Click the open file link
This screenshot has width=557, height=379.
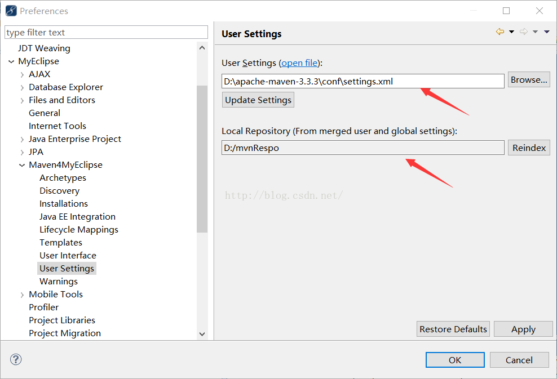(299, 63)
